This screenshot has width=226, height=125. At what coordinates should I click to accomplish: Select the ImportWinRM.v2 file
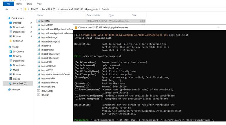pyautogui.click(x=49, y=83)
